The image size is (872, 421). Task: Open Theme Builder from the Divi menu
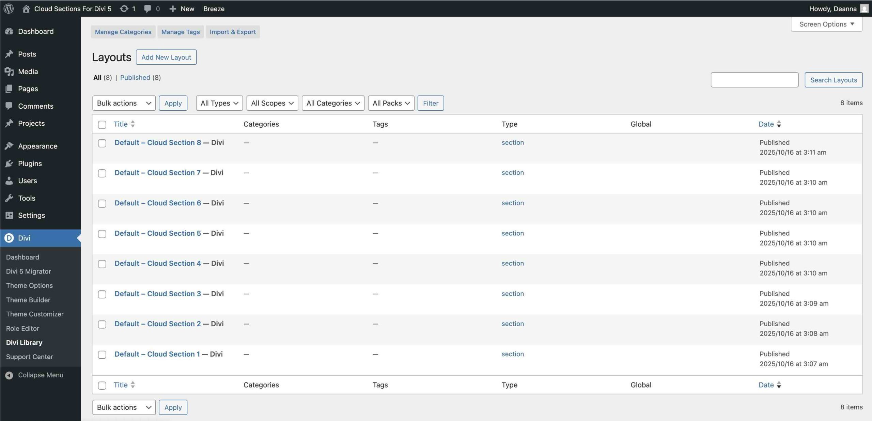point(28,300)
